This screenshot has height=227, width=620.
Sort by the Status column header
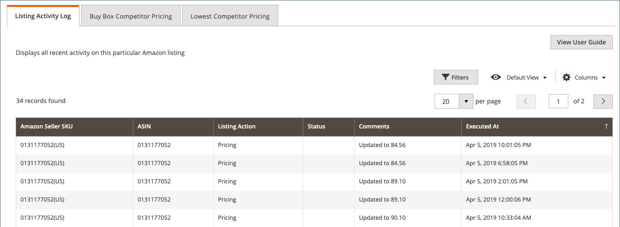click(x=316, y=126)
